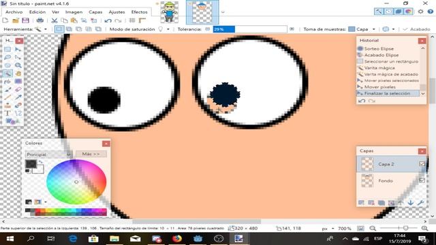Uncheck visibility of Capa 2 layer
Image resolution: width=436 pixels, height=245 pixels.
[422, 164]
